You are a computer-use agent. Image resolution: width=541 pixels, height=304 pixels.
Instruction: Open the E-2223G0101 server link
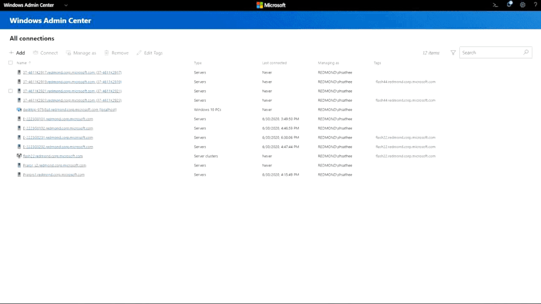point(58,119)
